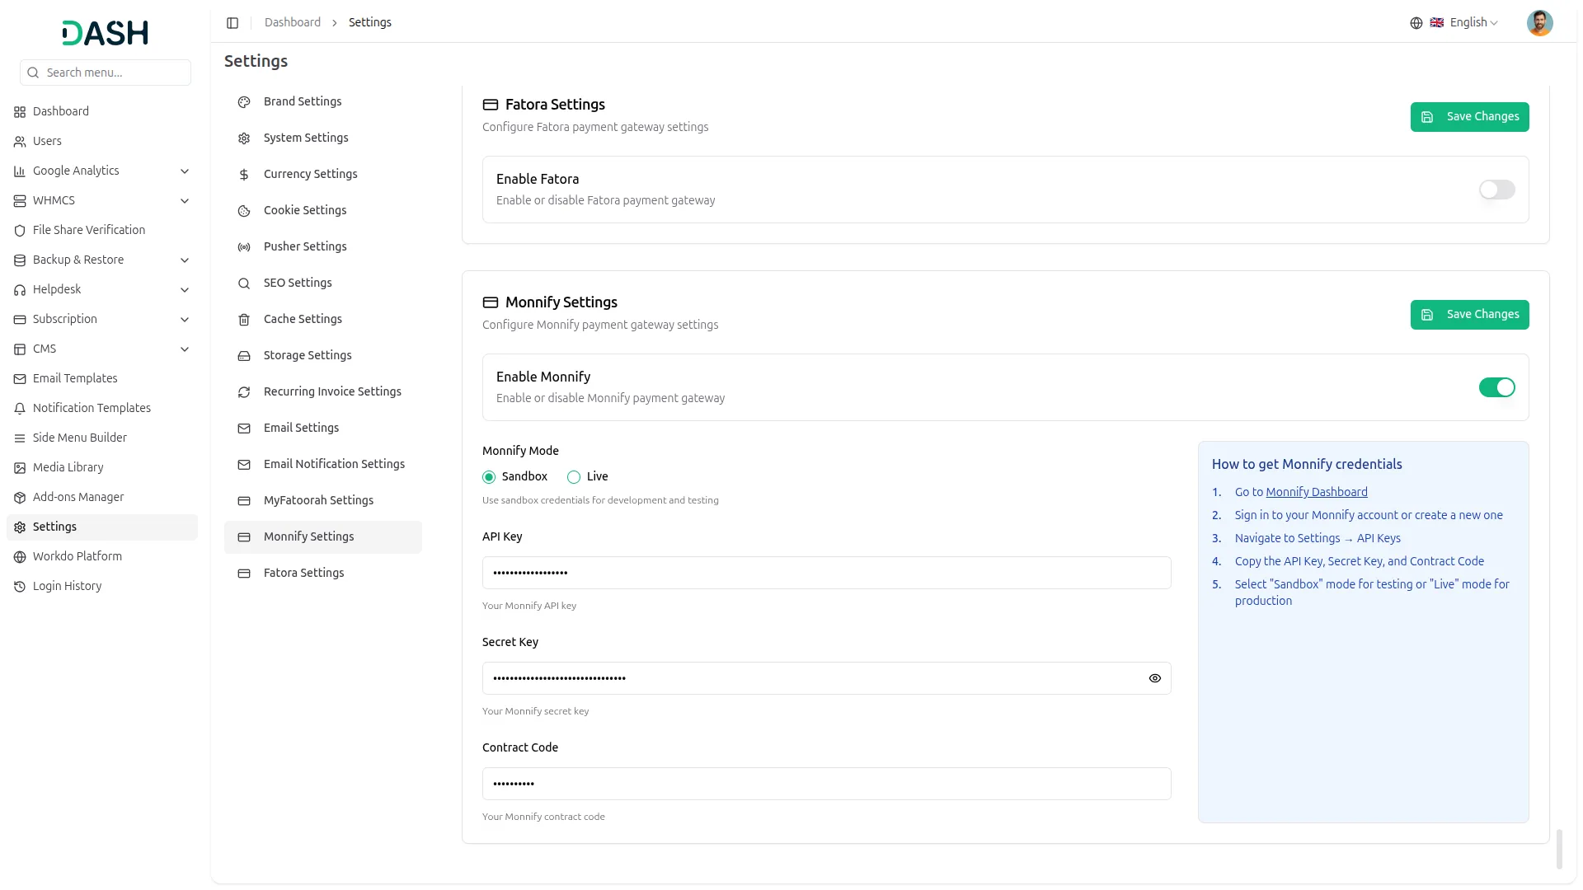
Task: Select the Live mode radio button
Action: click(x=574, y=477)
